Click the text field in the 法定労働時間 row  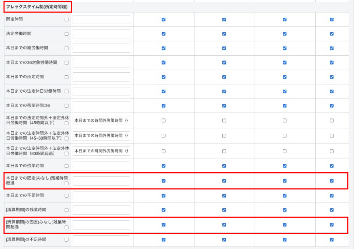point(101,34)
